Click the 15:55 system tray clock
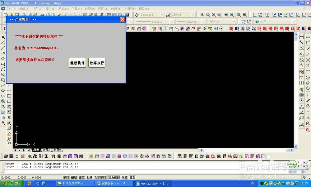311x187 pixels. click(x=304, y=184)
